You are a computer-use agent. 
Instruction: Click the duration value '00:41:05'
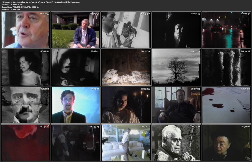[16, 9]
